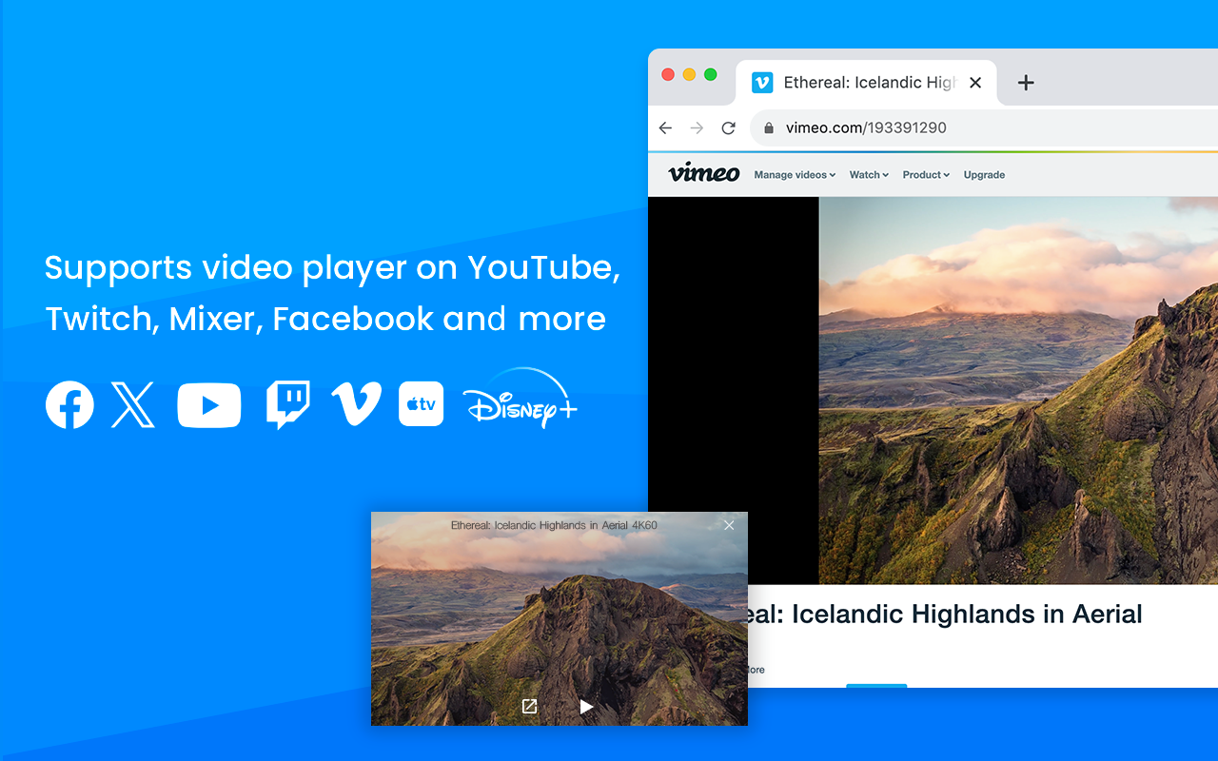Expand the Watch dropdown menu
This screenshot has width=1218, height=761.
coord(869,175)
